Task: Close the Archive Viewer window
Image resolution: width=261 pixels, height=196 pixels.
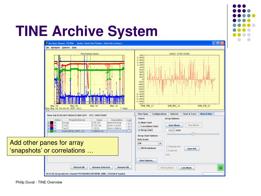Action: 222,43
